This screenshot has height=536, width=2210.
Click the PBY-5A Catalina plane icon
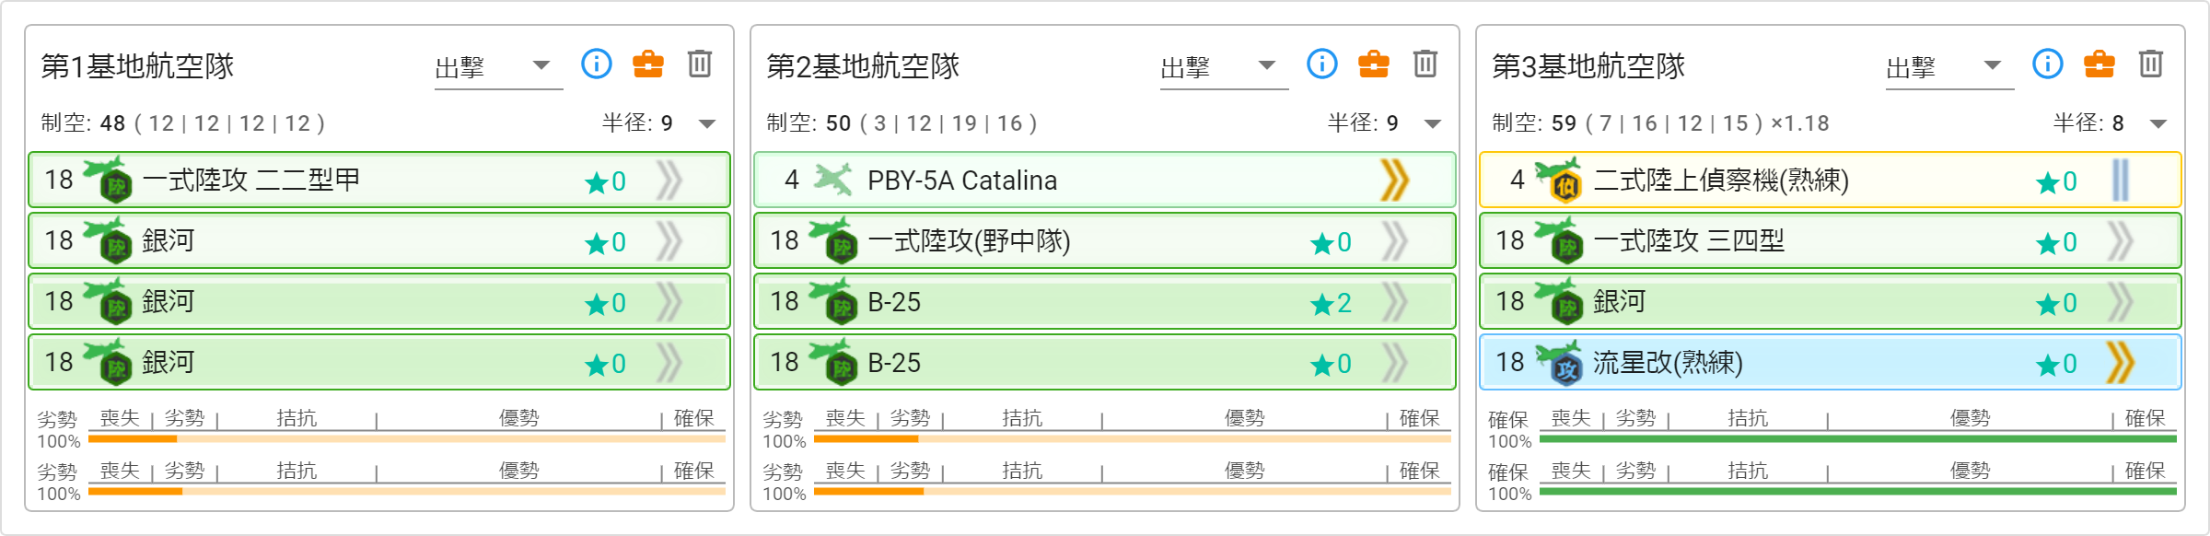point(832,180)
